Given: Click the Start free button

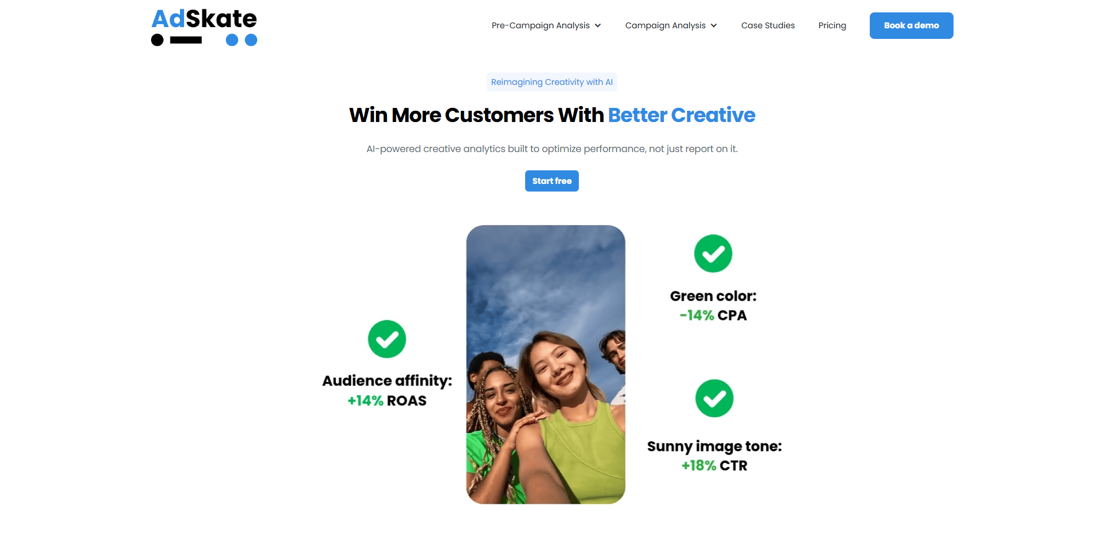Looking at the screenshot, I should 552,181.
